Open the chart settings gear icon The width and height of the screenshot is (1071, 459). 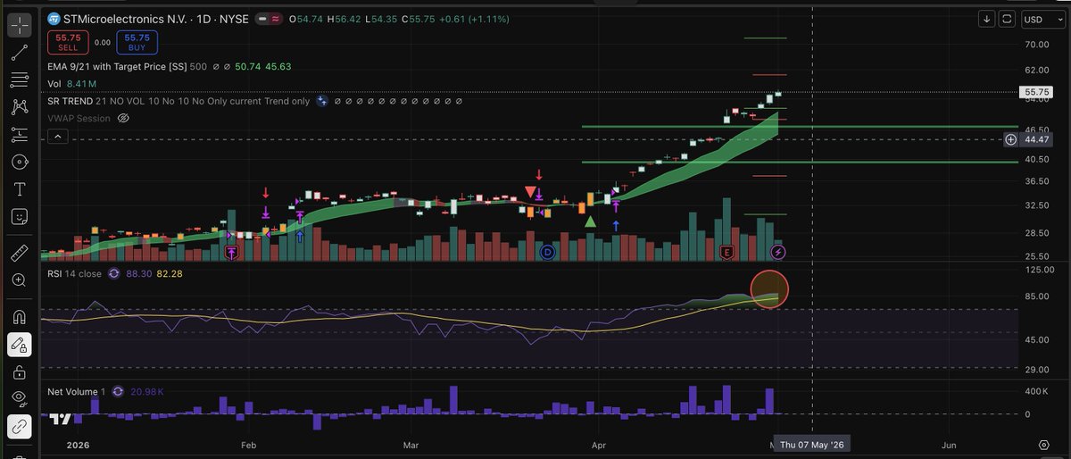[1043, 444]
